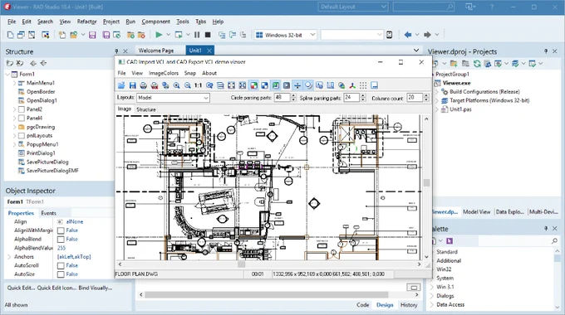Toggle the AlphaBlend False checkbox
The image size is (565, 315).
coord(61,240)
